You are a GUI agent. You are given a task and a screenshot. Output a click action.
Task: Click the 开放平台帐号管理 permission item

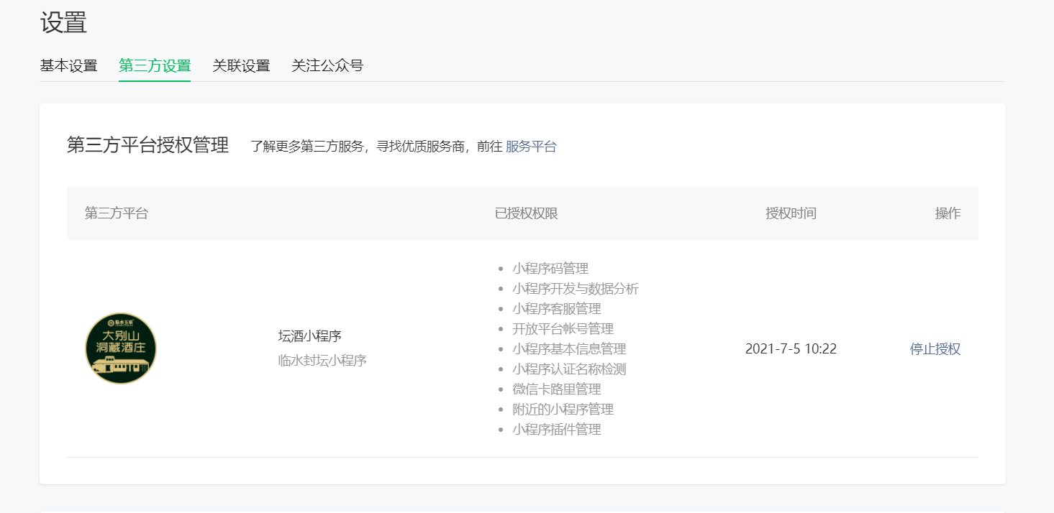(563, 329)
